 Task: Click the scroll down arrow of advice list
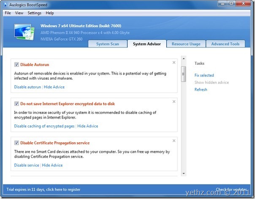[183, 173]
